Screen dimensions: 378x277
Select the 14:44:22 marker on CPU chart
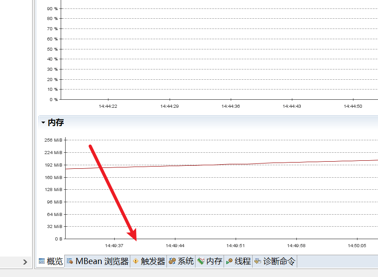pyautogui.click(x=108, y=106)
